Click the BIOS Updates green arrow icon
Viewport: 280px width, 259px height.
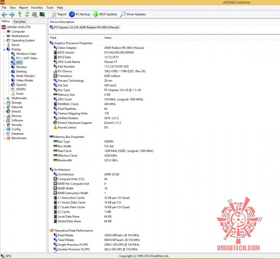pyautogui.click(x=96, y=14)
